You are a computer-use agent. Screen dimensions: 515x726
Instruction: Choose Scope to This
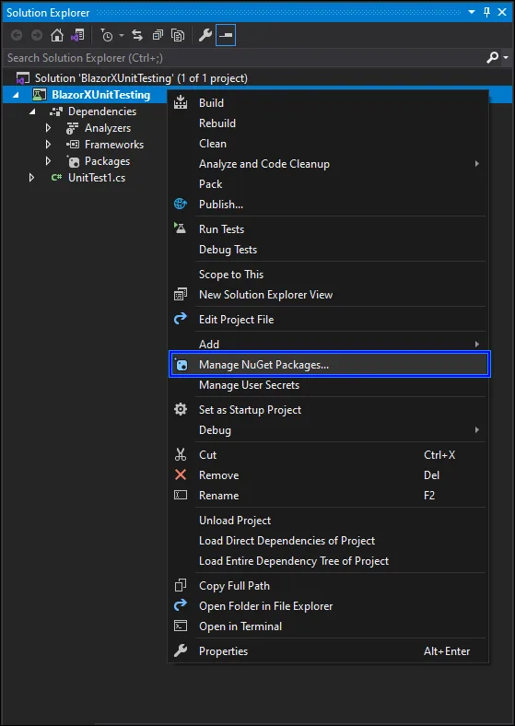pos(328,275)
